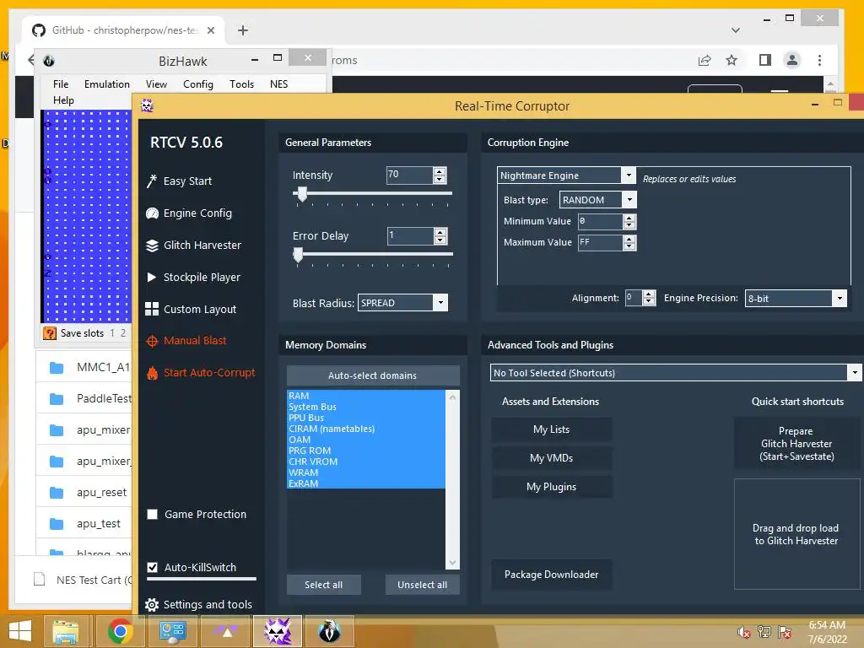The width and height of the screenshot is (864, 648).
Task: Increase Error Delay with up arrow
Action: 440,233
